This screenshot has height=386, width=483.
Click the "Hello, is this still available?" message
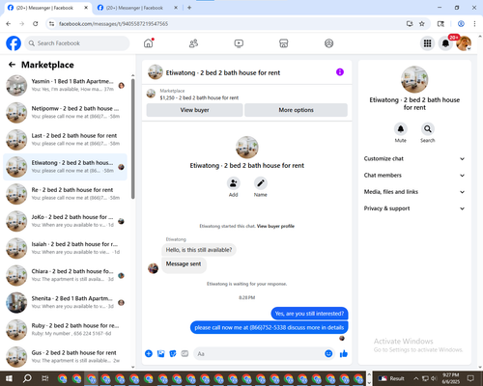click(199, 250)
